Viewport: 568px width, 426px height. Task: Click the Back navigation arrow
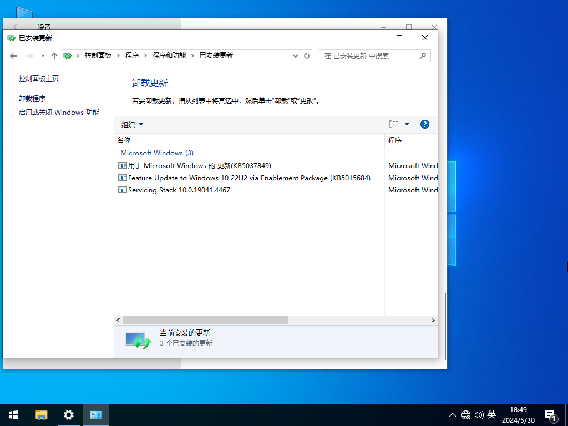13,55
